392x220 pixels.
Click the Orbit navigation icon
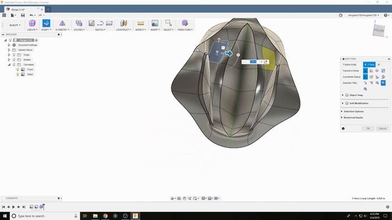point(172,198)
